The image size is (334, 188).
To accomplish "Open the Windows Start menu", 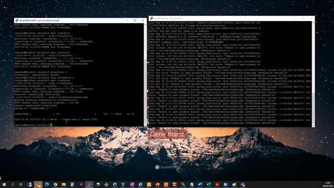I will 4,184.
